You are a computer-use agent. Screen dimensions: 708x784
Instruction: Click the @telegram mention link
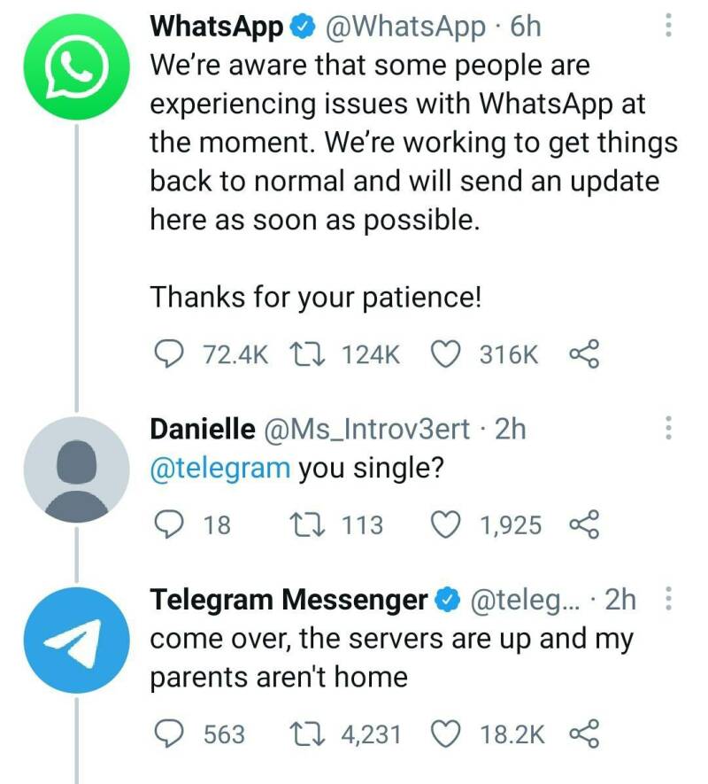(220, 467)
